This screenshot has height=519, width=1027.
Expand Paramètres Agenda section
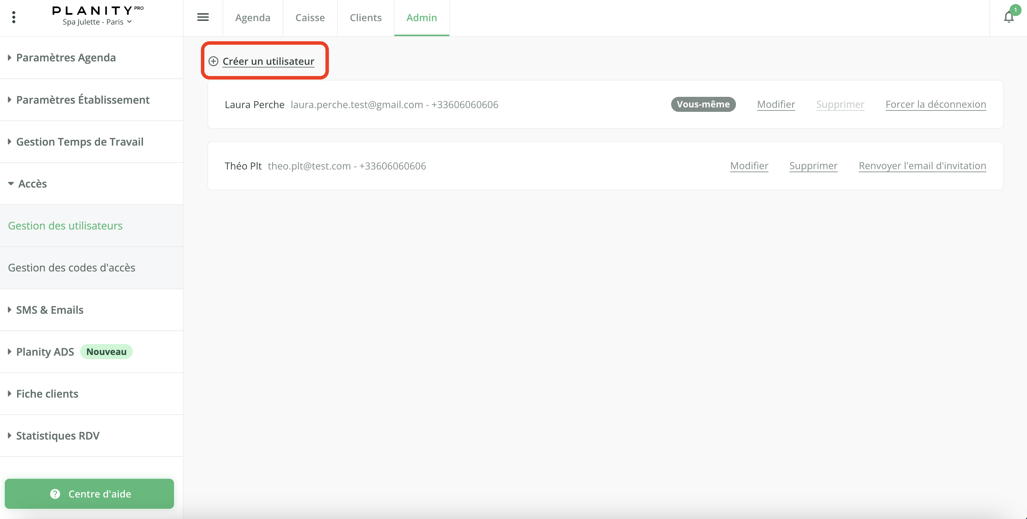pyautogui.click(x=66, y=58)
